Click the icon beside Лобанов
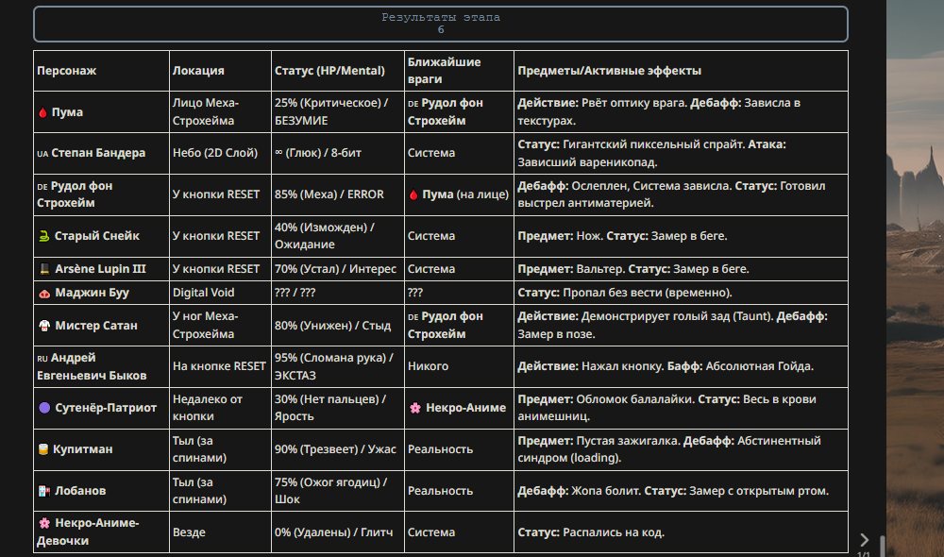944x557 pixels. (x=44, y=491)
